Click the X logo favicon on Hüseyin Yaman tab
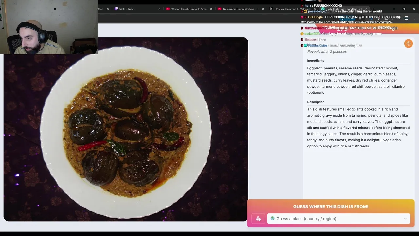Image resolution: width=419 pixels, height=236 pixels. point(271,9)
